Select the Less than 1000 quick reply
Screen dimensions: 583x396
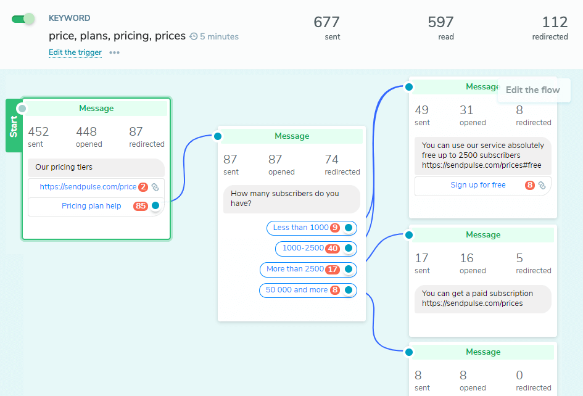pyautogui.click(x=300, y=228)
